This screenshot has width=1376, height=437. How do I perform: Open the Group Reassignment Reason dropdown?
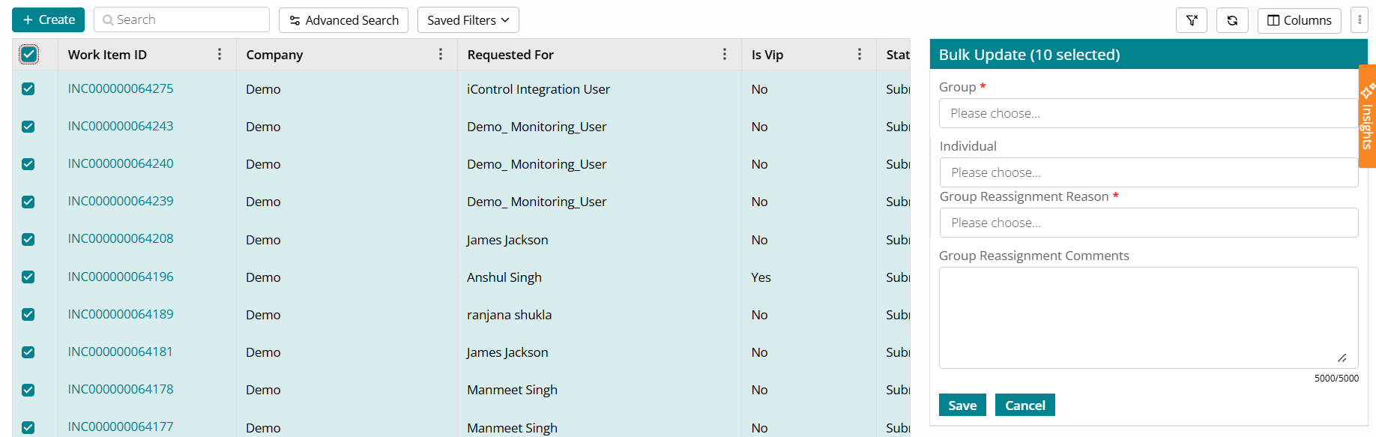[x=1148, y=223]
